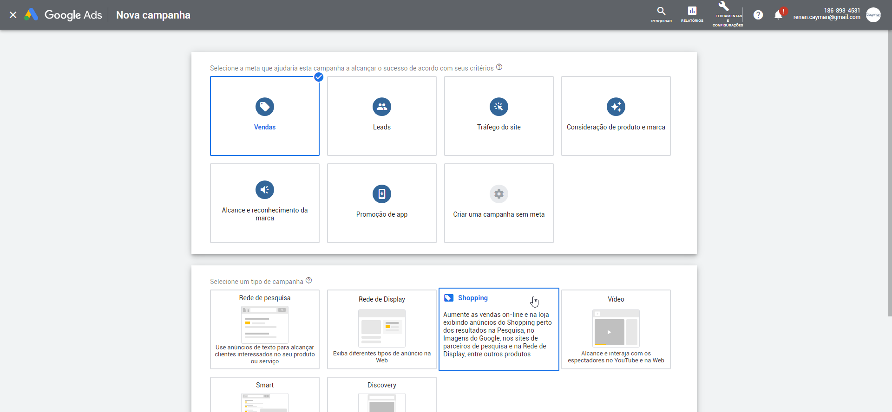The height and width of the screenshot is (412, 892).
Task: Choose the Rede de Display campaign type
Action: 382,329
